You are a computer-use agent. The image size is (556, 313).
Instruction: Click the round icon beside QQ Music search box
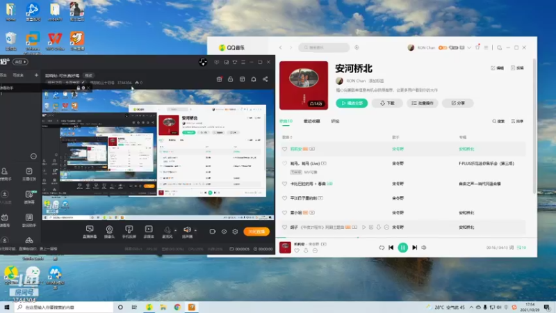pyautogui.click(x=357, y=47)
